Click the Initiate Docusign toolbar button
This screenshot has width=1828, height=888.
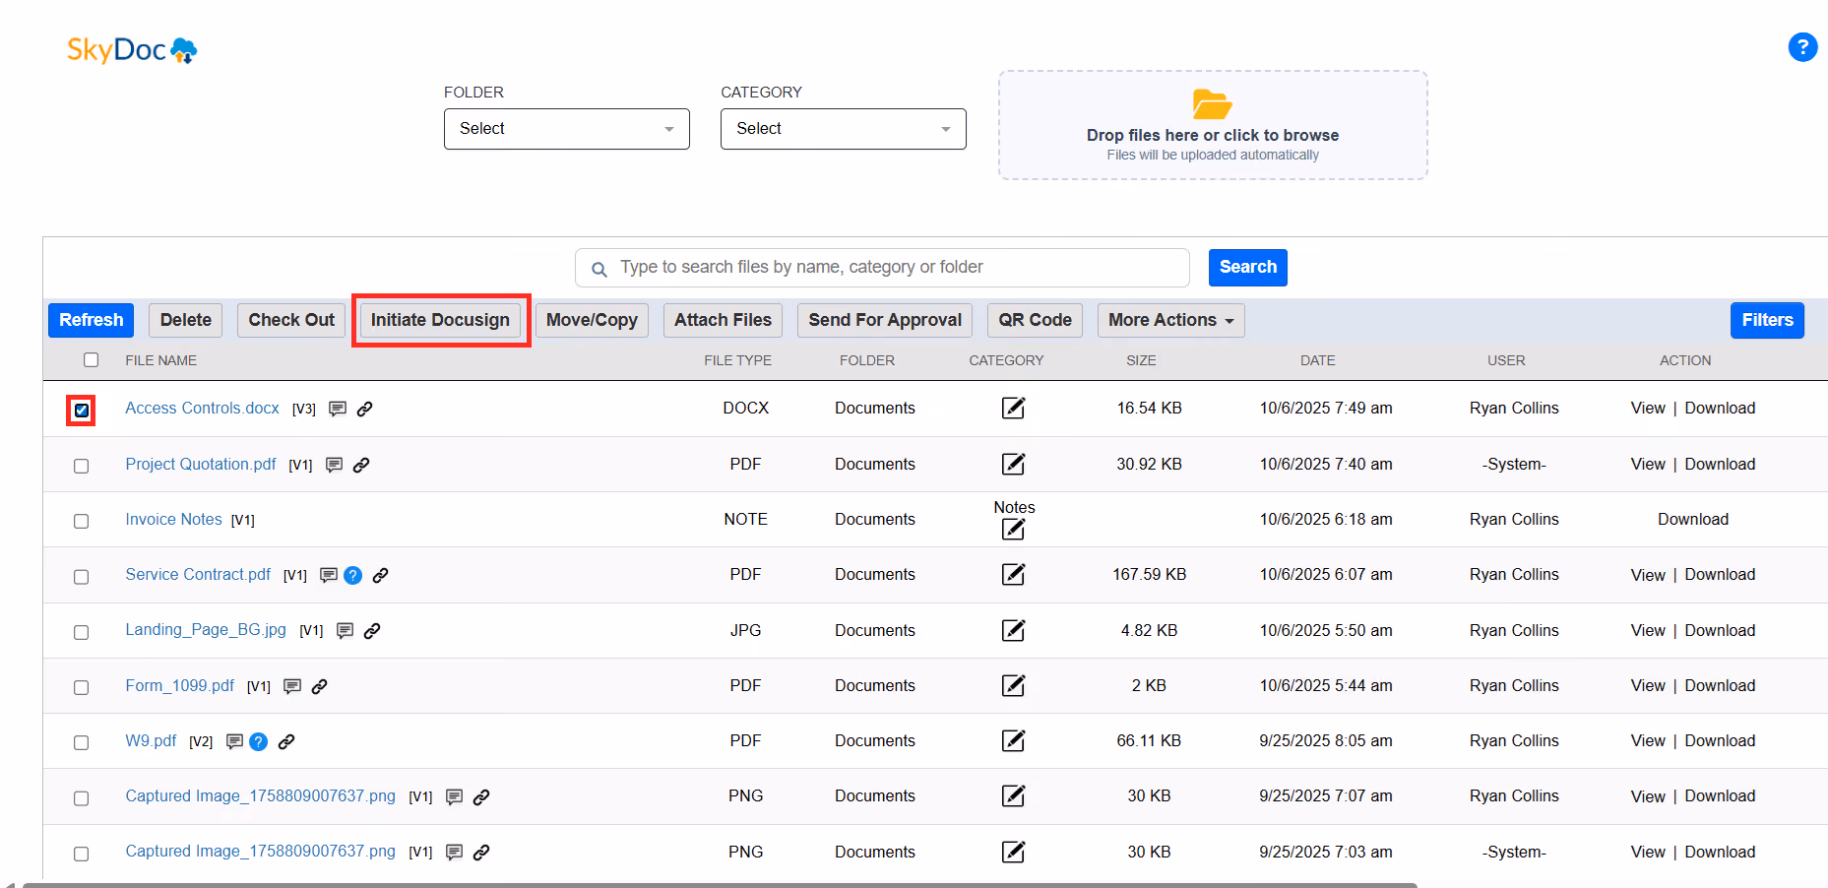(440, 320)
